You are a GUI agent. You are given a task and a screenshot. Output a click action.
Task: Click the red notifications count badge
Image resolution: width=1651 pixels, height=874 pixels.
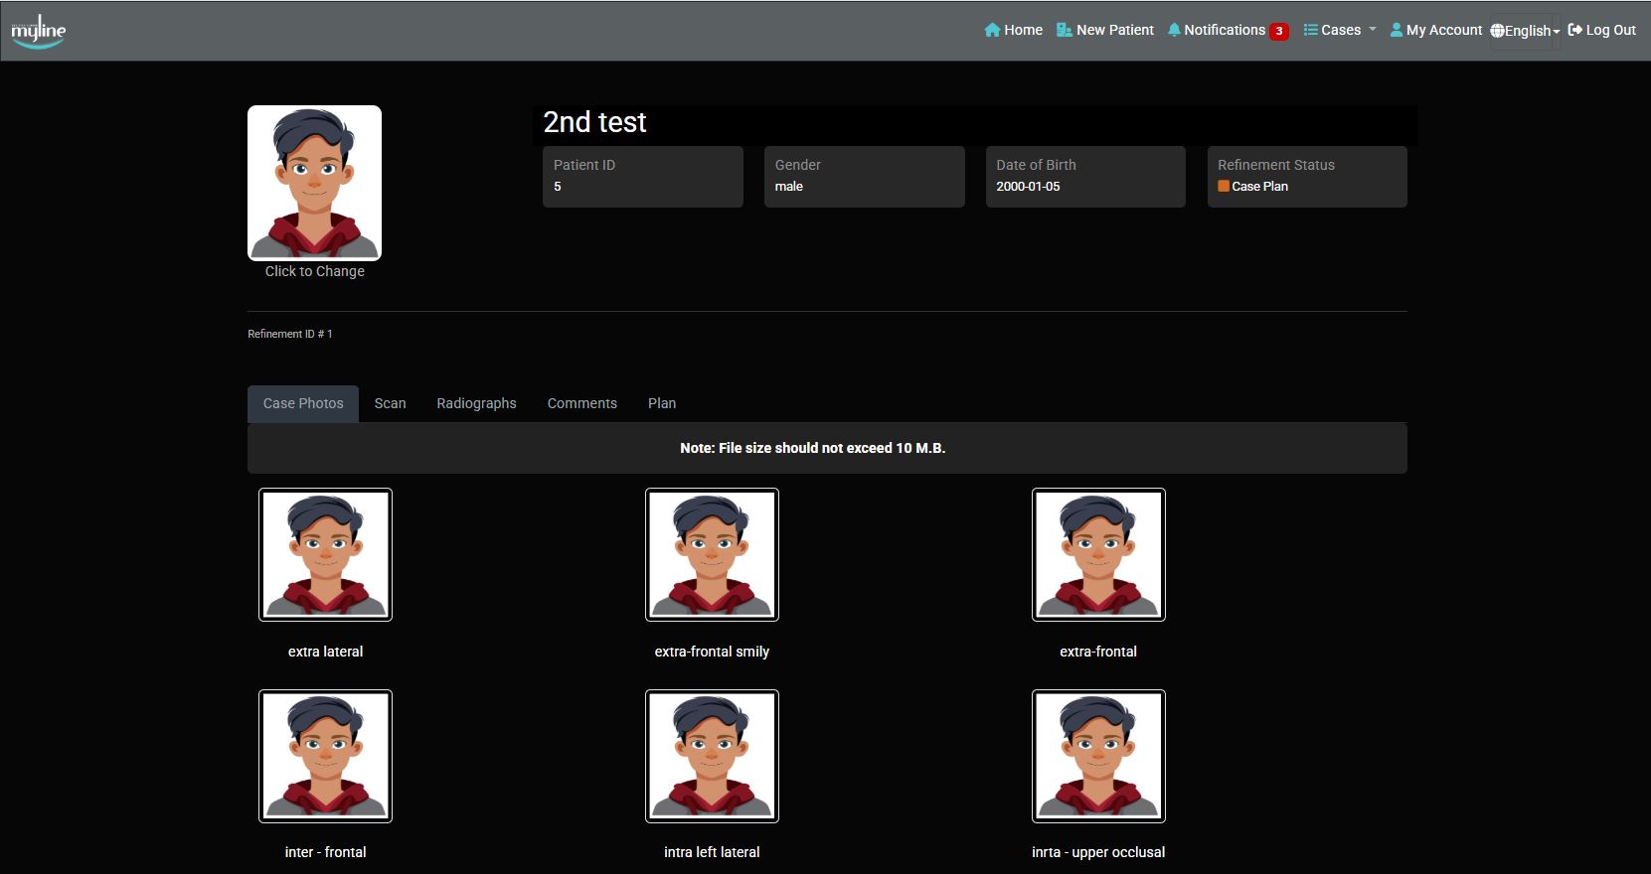click(1279, 31)
